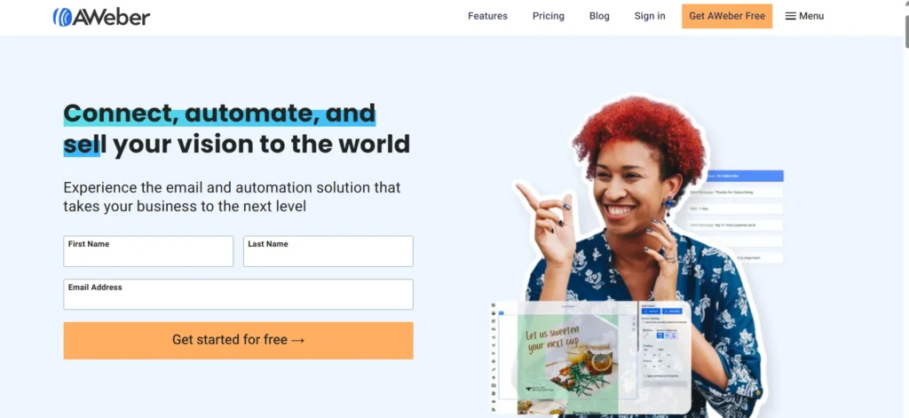Click the Get started for free button

click(x=238, y=340)
